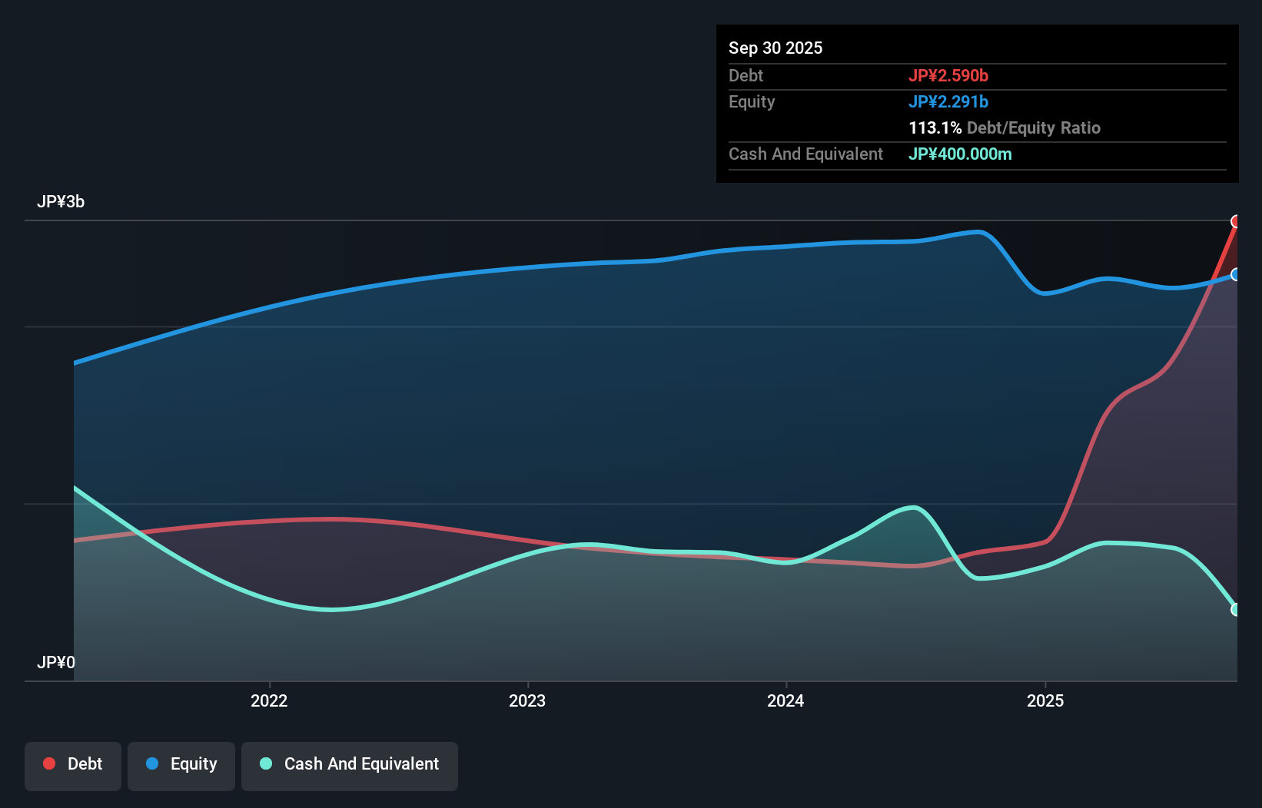Select the teal Cash endpoint marker on chart

[1236, 610]
